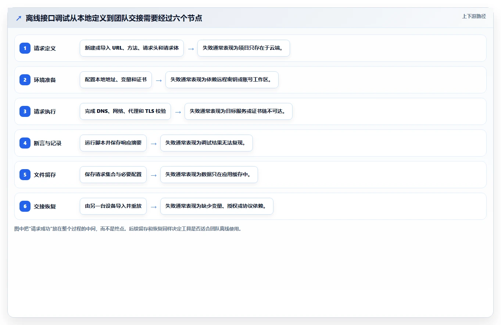
Task: Click step label 文件留存
Action: [45, 175]
